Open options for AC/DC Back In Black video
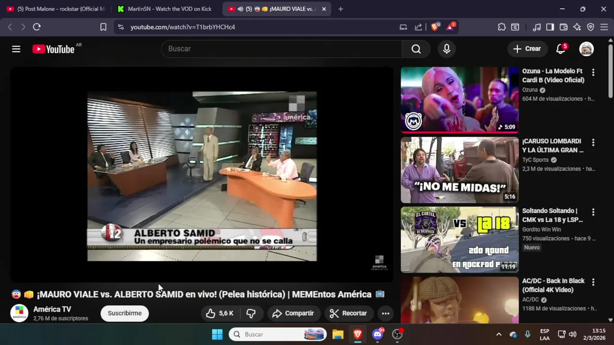Image resolution: width=614 pixels, height=345 pixels. point(593,282)
